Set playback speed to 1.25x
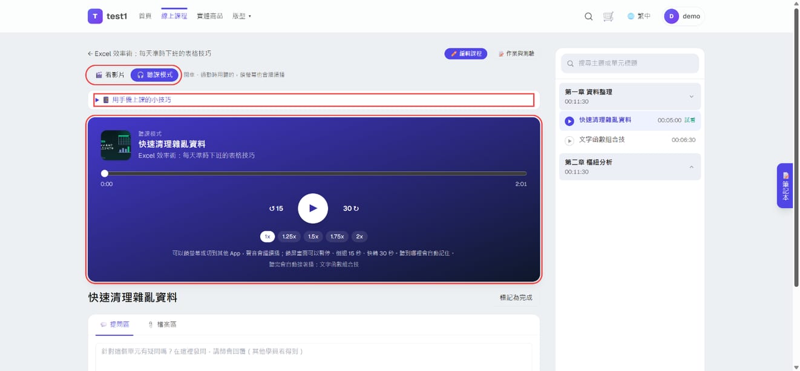 click(x=289, y=237)
